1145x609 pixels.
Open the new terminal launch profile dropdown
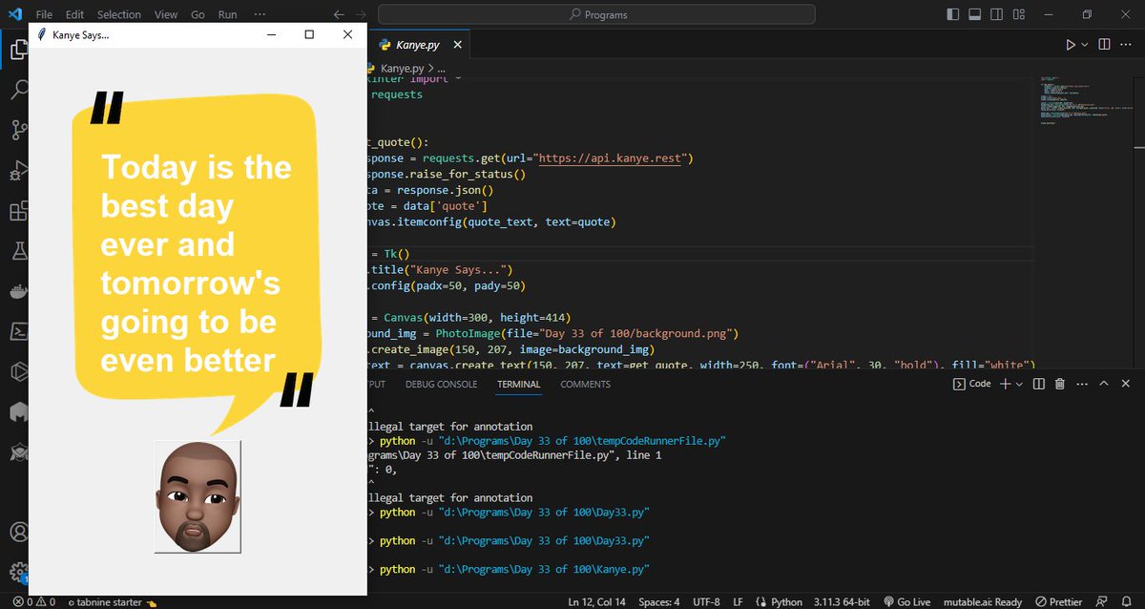(1019, 384)
